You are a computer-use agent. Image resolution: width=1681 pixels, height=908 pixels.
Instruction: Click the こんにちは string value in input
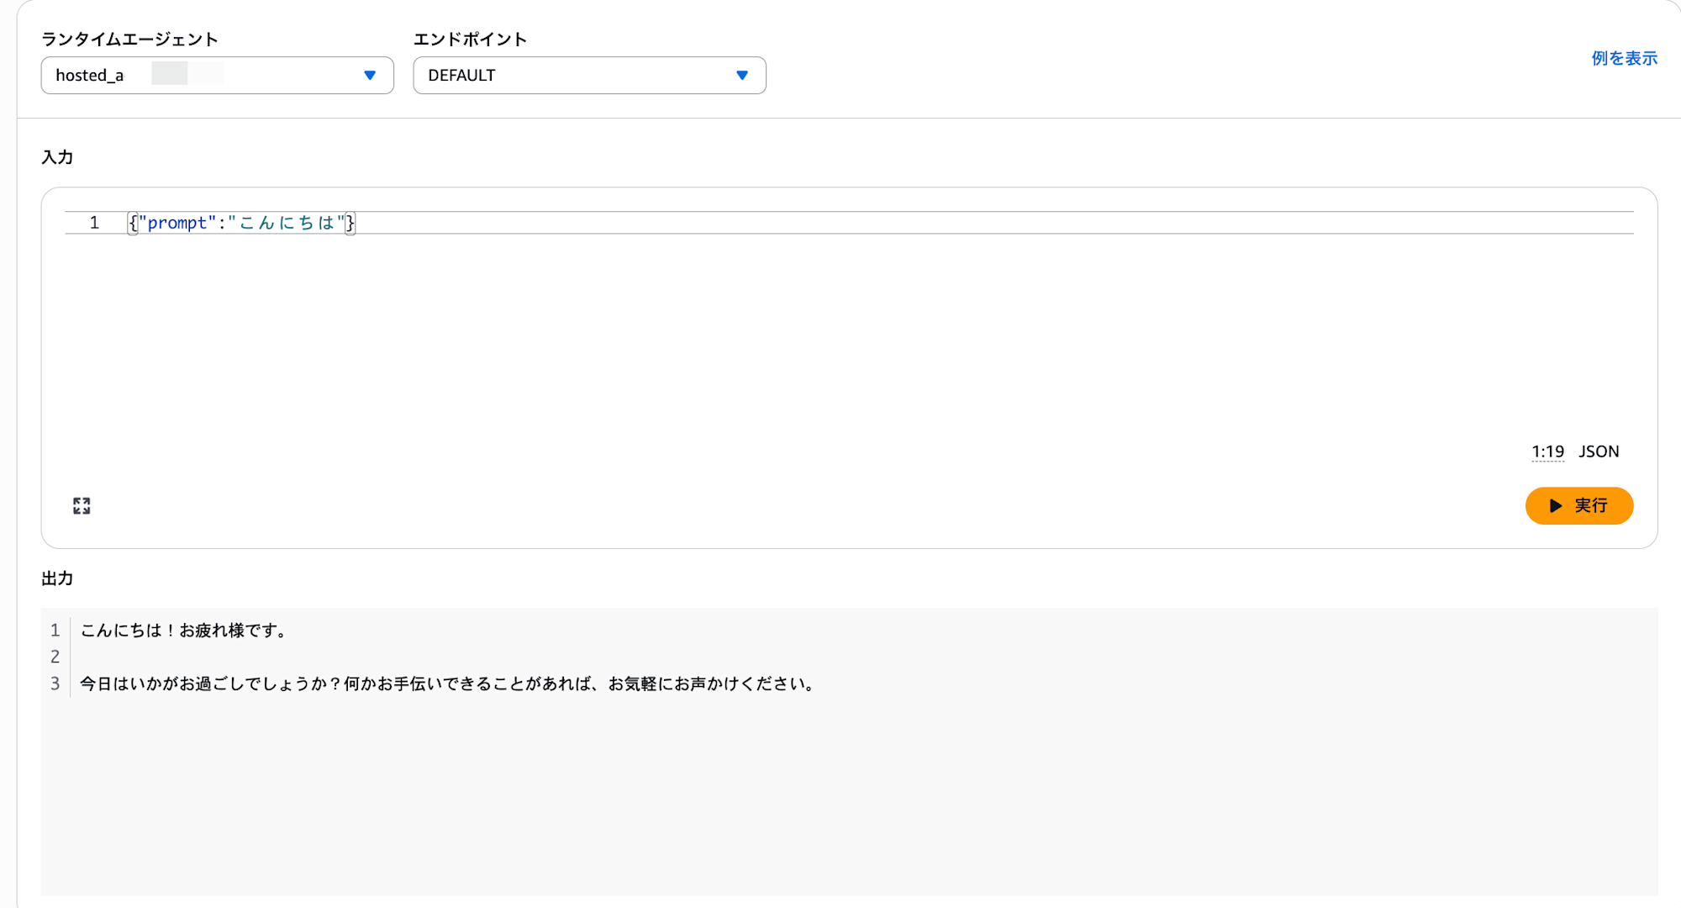(x=286, y=223)
